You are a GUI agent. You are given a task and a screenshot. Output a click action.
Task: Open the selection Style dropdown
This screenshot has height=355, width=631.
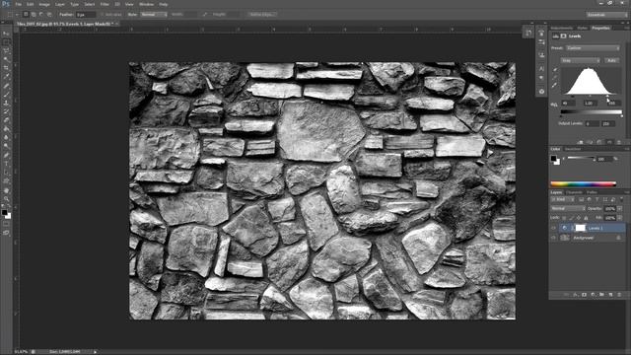pyautogui.click(x=154, y=15)
